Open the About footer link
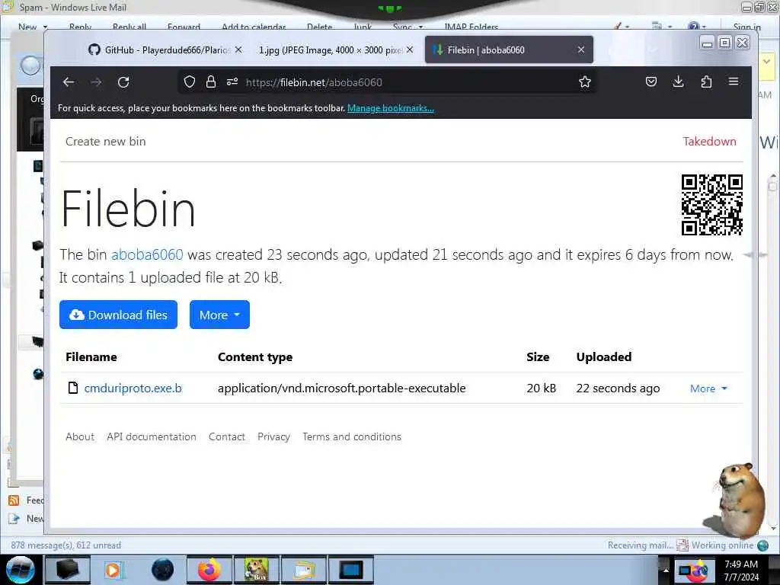Viewport: 780px width, 585px height. [x=79, y=436]
